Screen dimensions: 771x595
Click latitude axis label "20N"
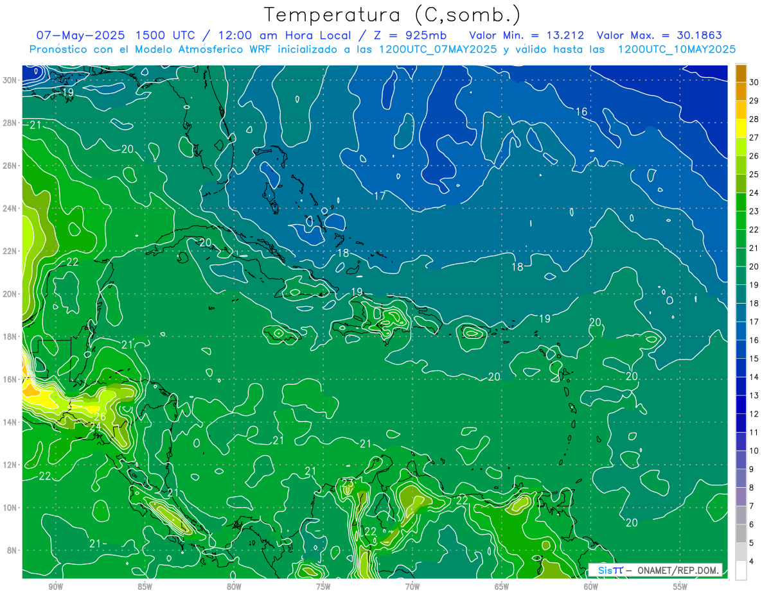[x=9, y=294]
